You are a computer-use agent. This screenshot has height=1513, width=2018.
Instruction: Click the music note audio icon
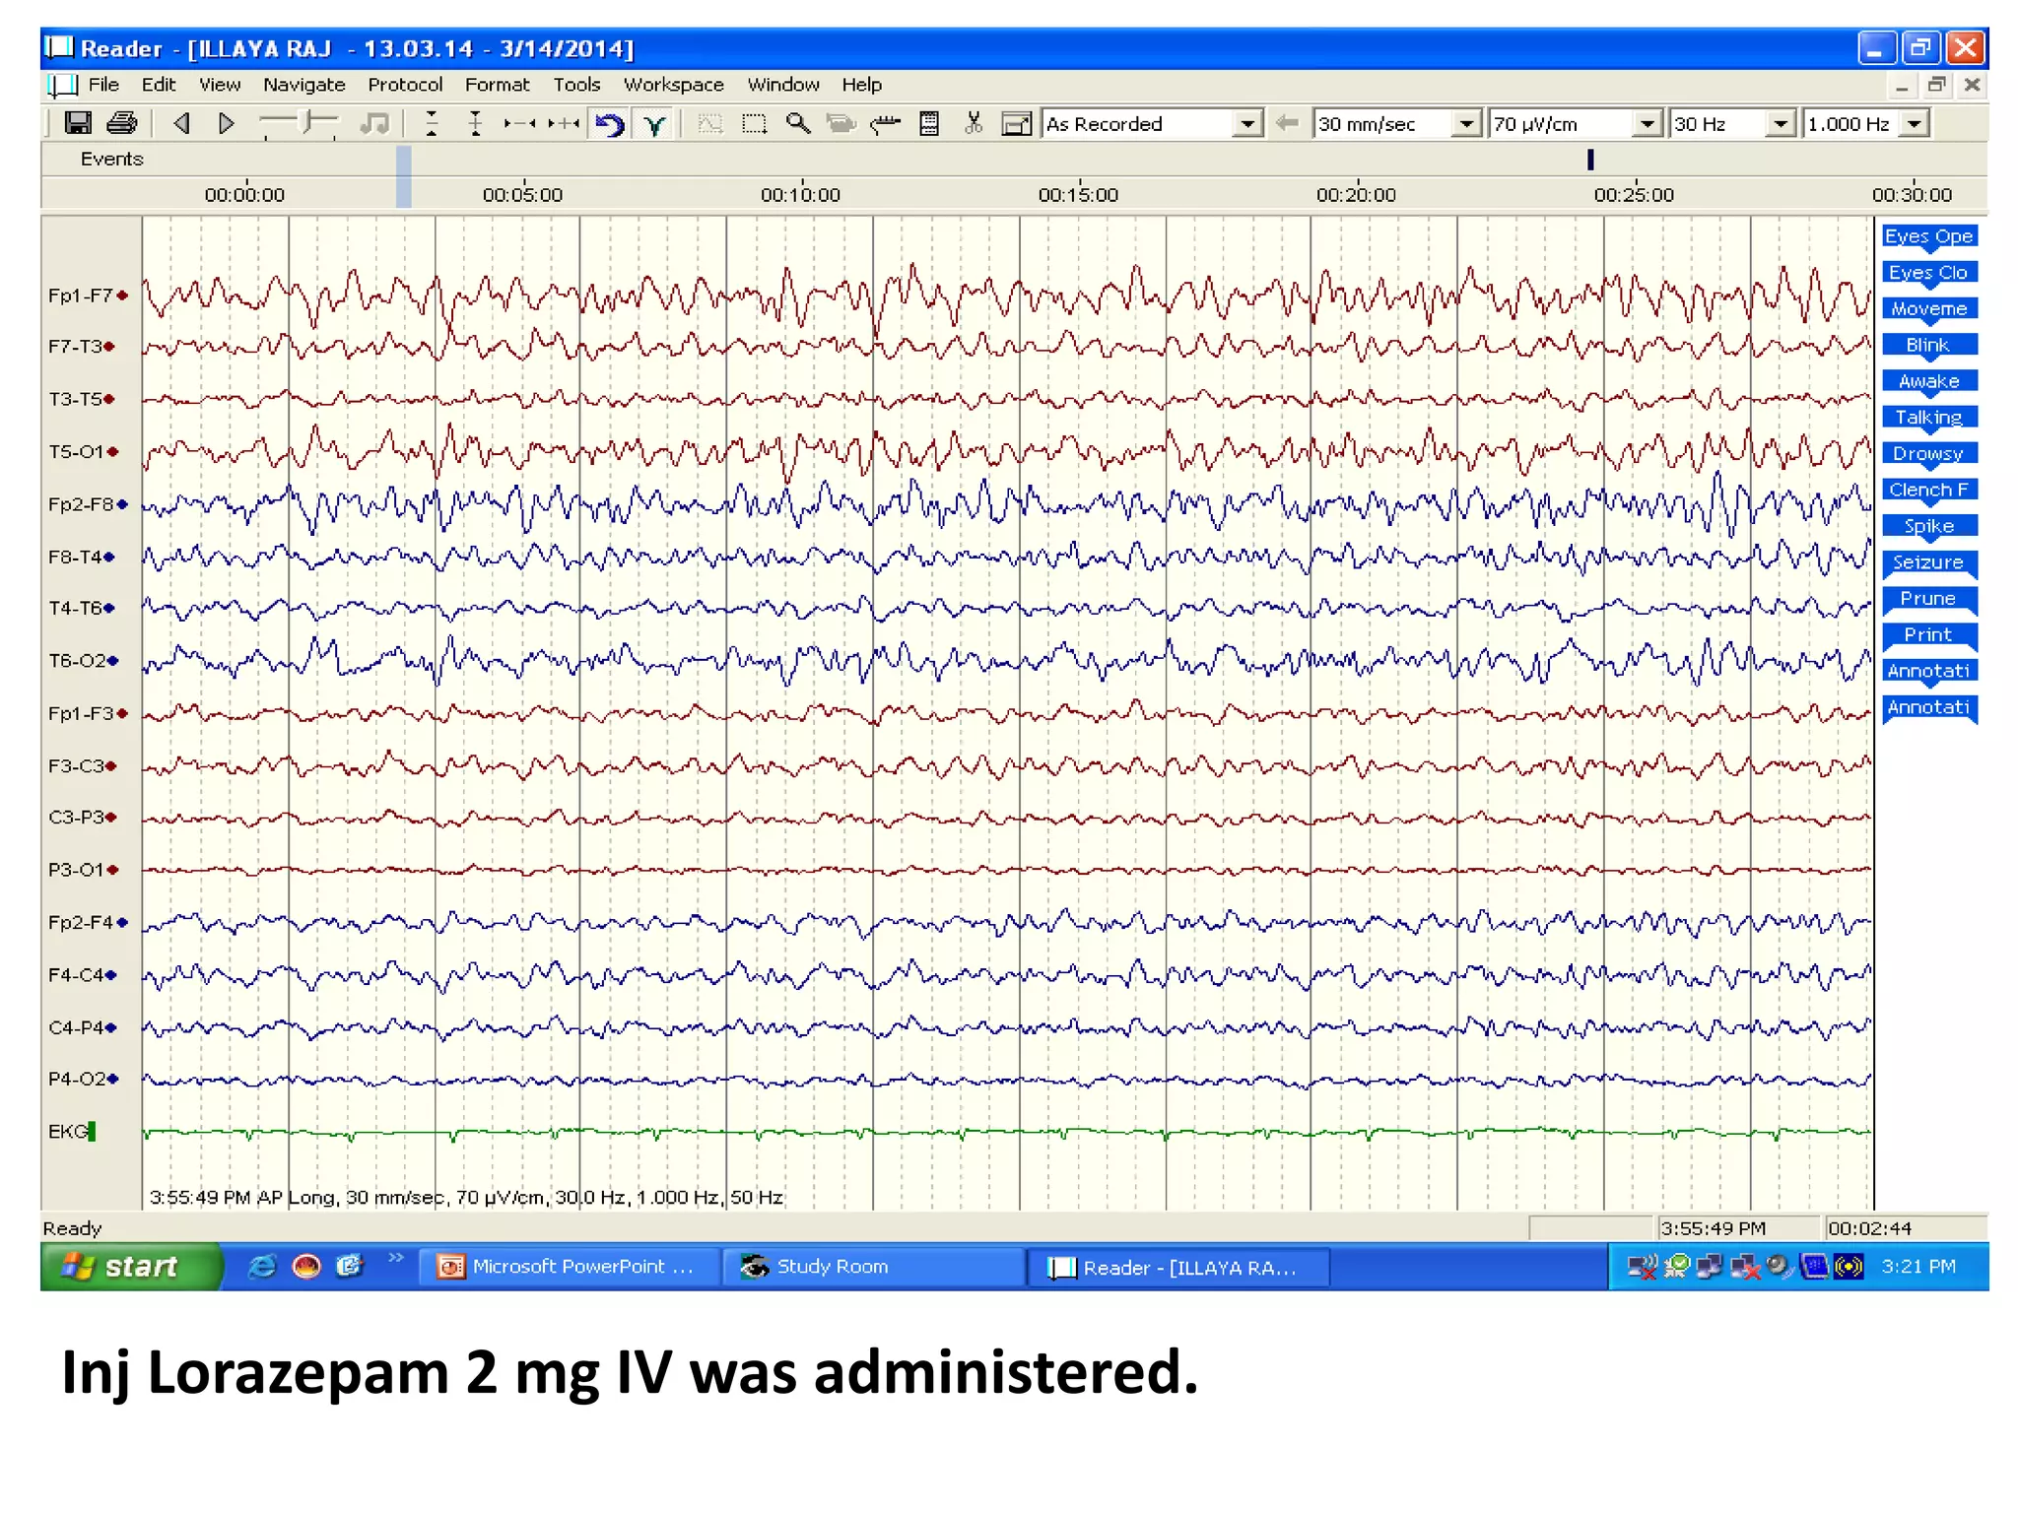click(x=374, y=123)
